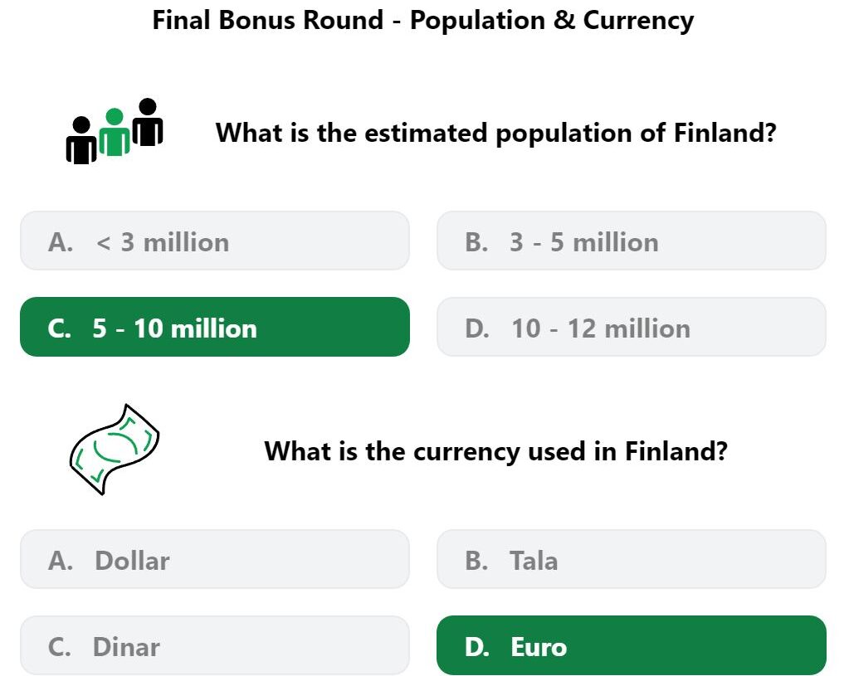Click the letter A. label beside Dollar
This screenshot has width=849, height=676.
(x=60, y=561)
